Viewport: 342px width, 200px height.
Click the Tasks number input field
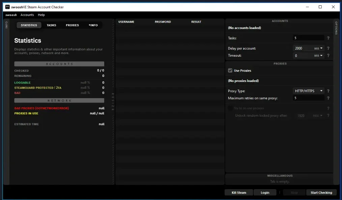pos(308,38)
